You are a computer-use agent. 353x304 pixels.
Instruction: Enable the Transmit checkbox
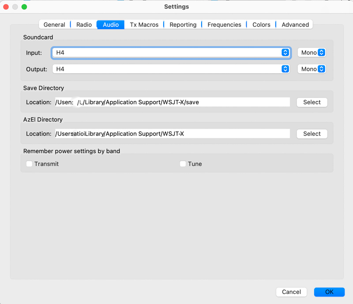(30, 164)
